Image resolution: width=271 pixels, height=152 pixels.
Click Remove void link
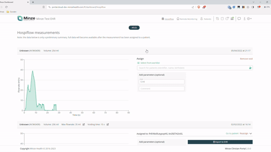246,59
